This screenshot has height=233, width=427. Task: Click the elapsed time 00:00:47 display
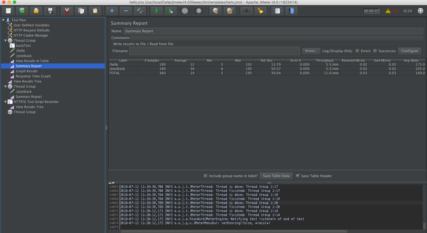pos(371,11)
